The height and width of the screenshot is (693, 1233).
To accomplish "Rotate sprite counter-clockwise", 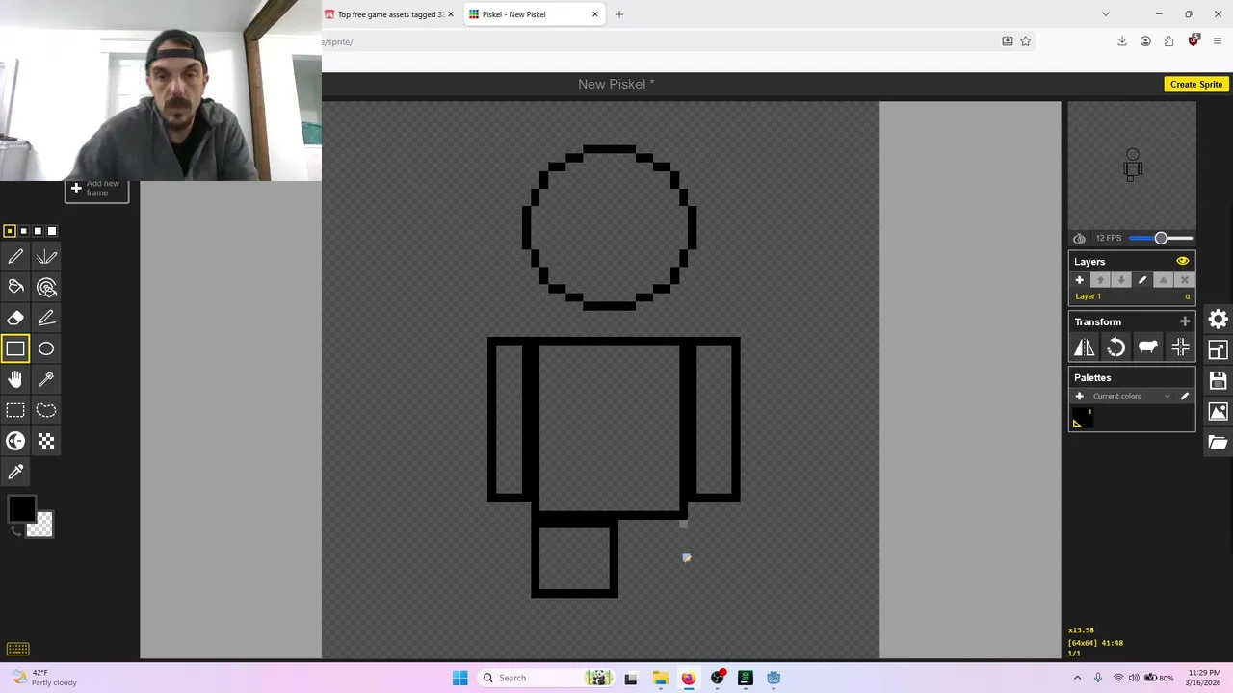I will [x=1116, y=347].
